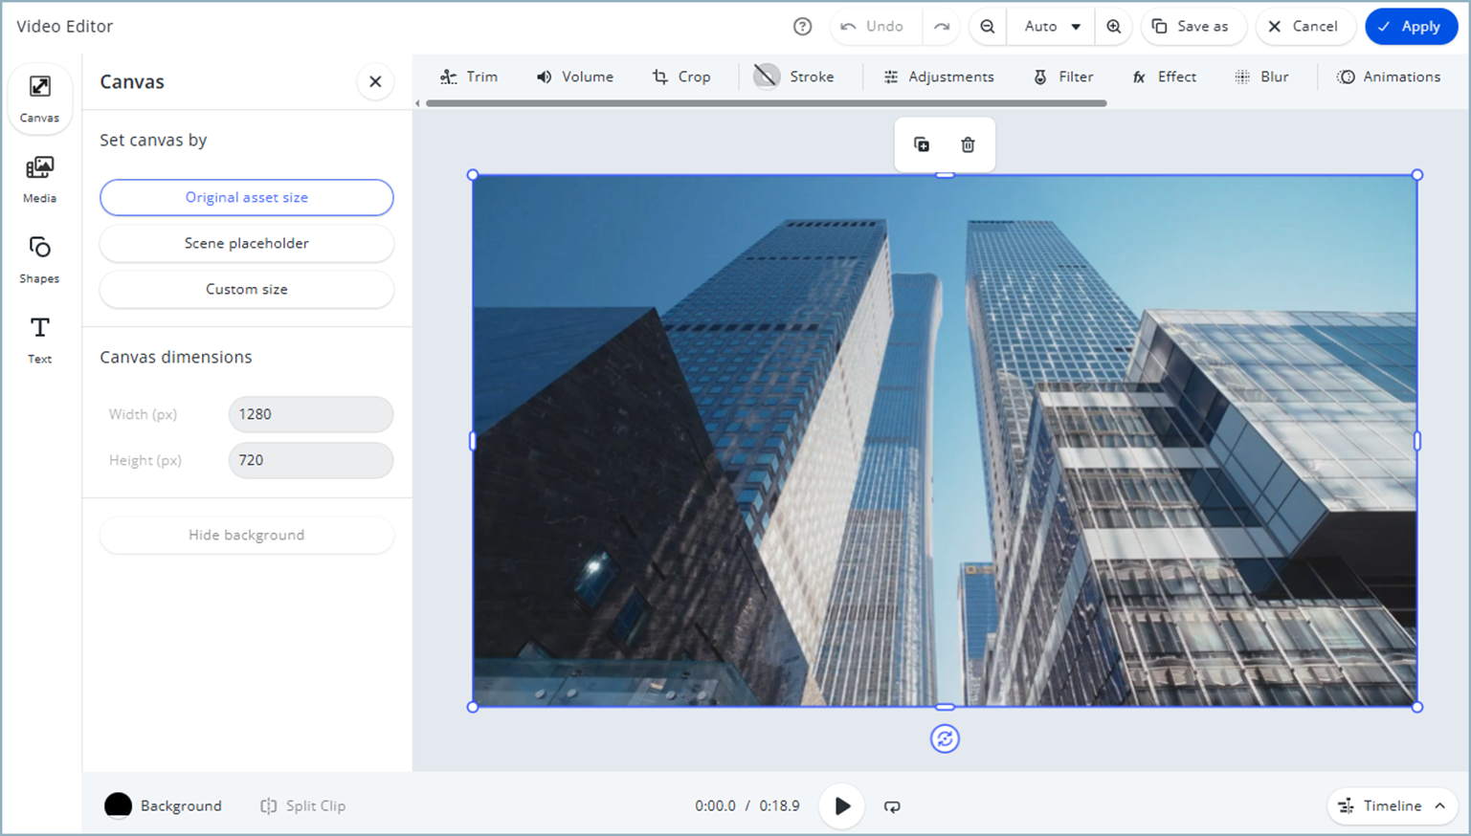Click the replace/swap icon below the video

coord(945,738)
